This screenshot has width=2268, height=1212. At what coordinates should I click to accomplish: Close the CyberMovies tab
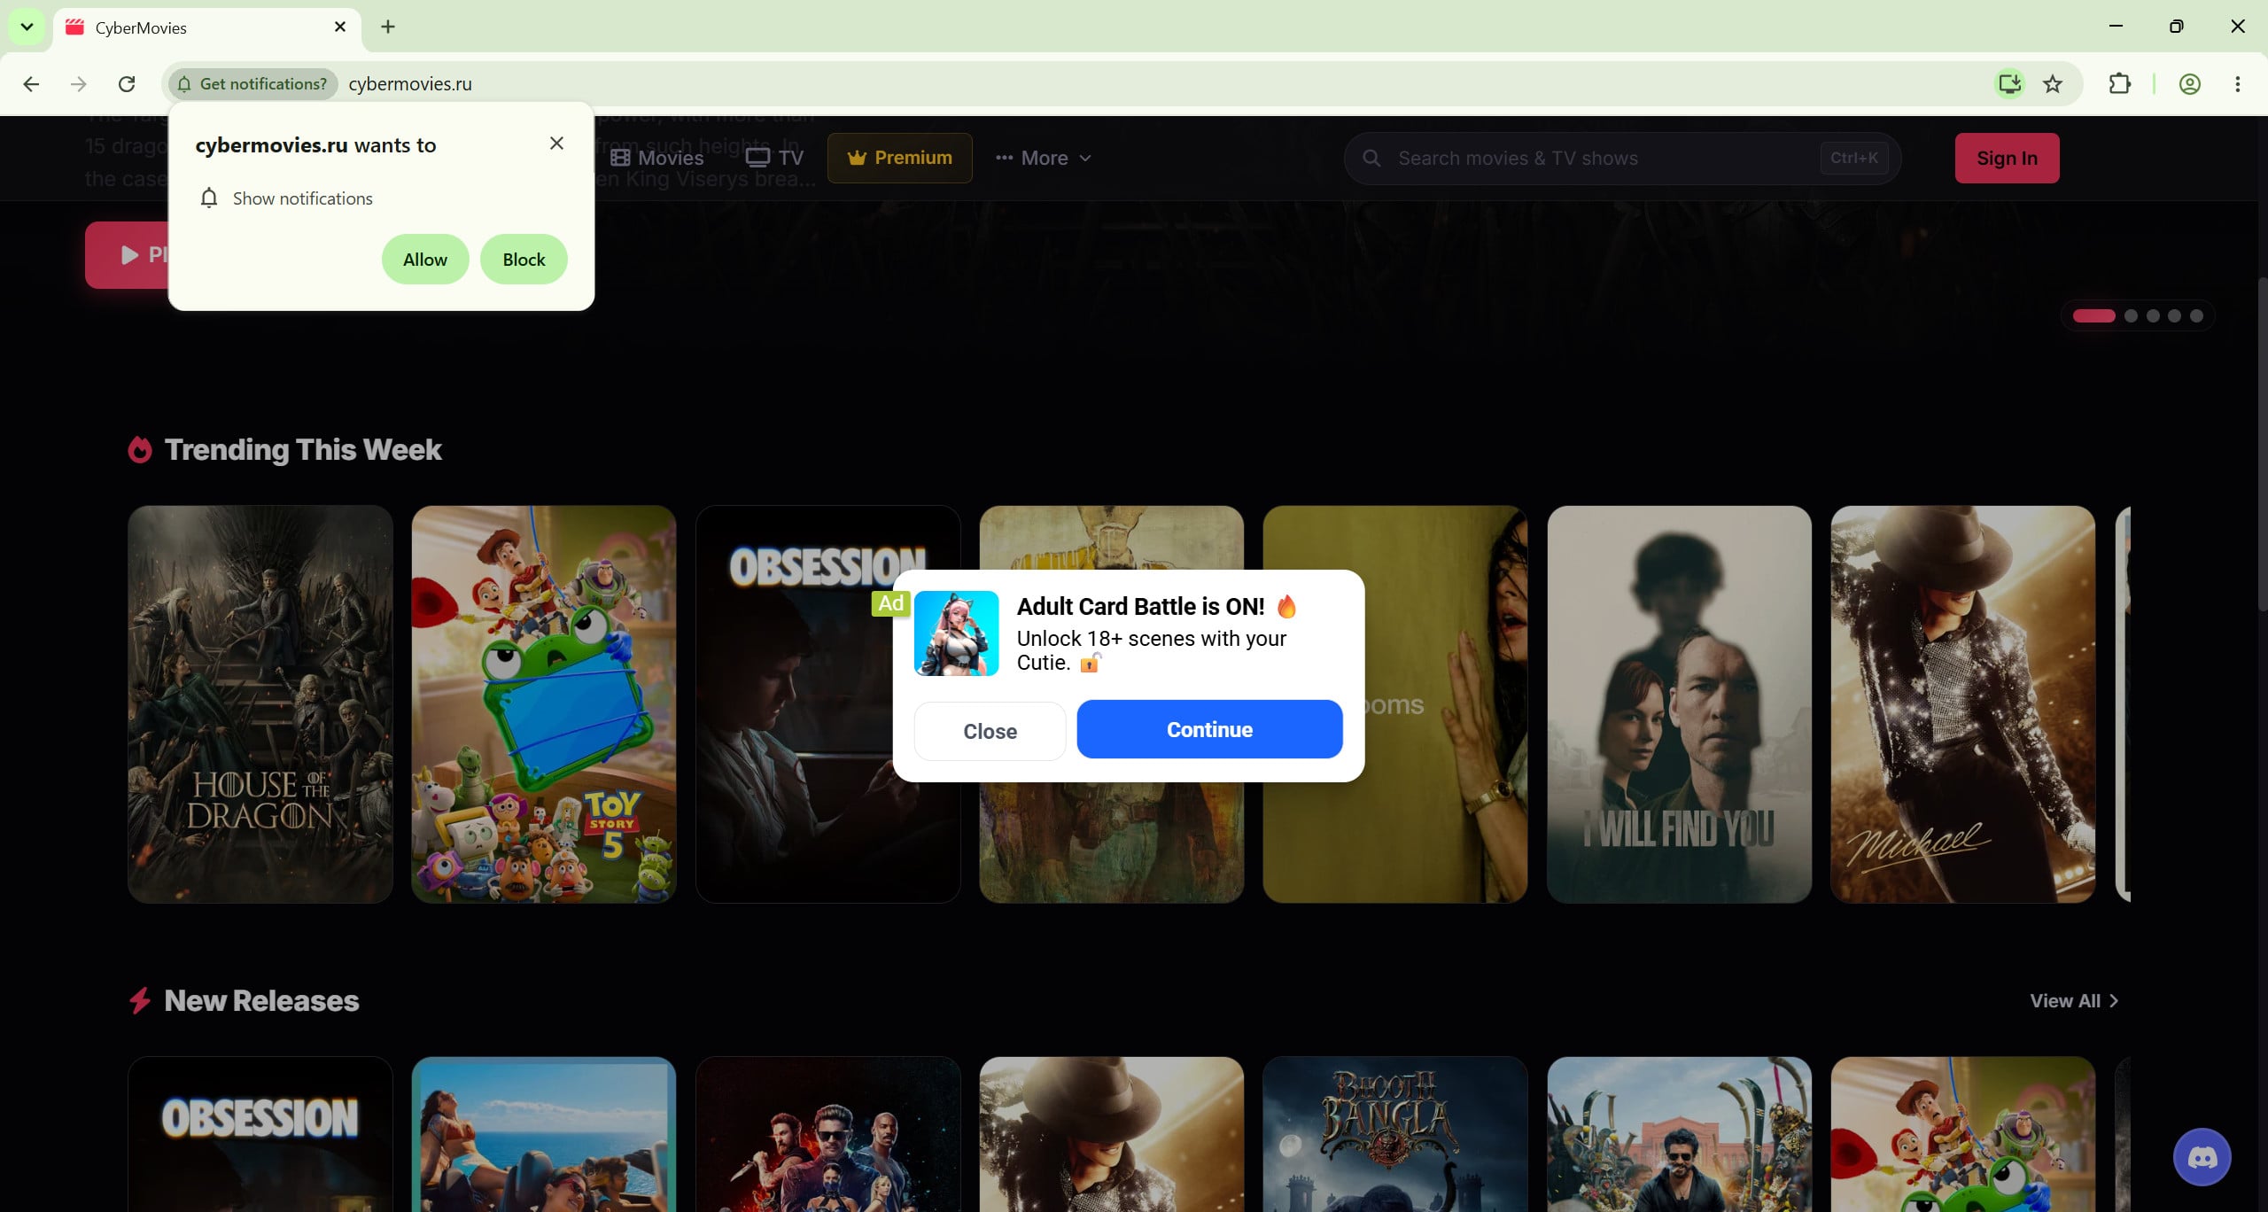340,27
